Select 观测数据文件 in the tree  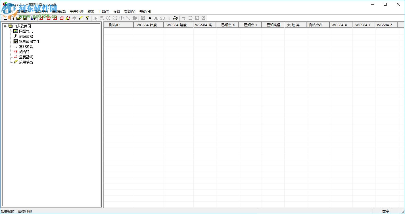point(29,42)
